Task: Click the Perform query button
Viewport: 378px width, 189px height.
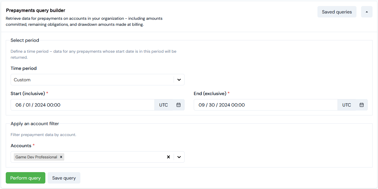Action: tap(26, 178)
